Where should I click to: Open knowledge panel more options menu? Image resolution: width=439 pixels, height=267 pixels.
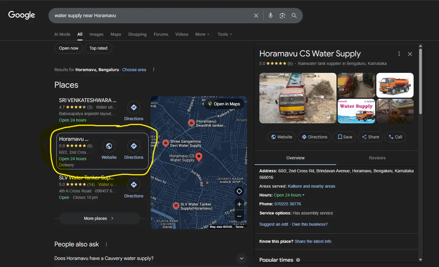tap(399, 54)
